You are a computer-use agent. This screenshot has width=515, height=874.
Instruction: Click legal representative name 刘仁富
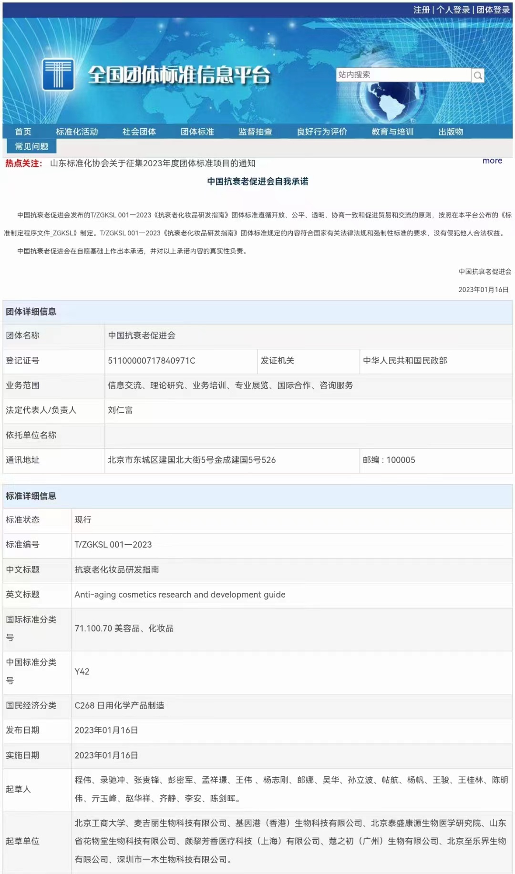point(120,410)
